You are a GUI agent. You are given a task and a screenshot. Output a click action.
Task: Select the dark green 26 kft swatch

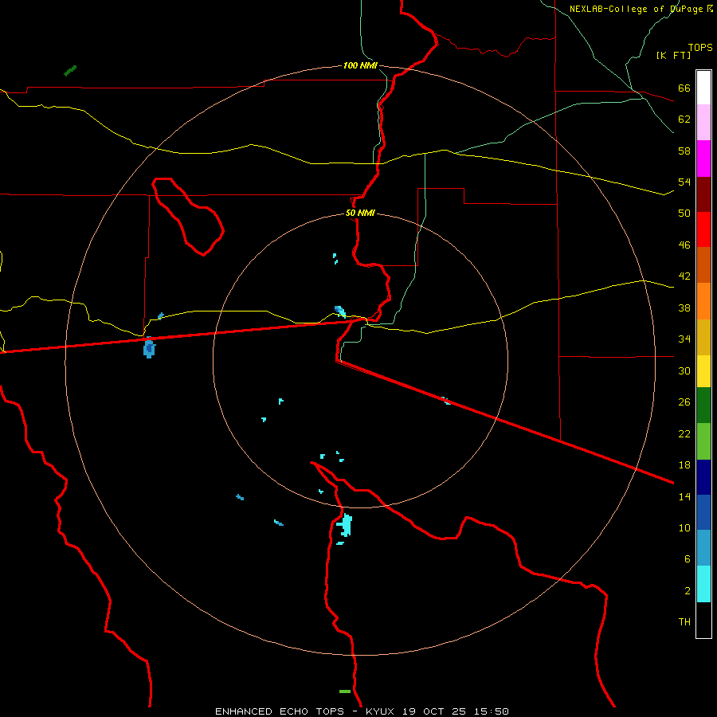pos(703,406)
